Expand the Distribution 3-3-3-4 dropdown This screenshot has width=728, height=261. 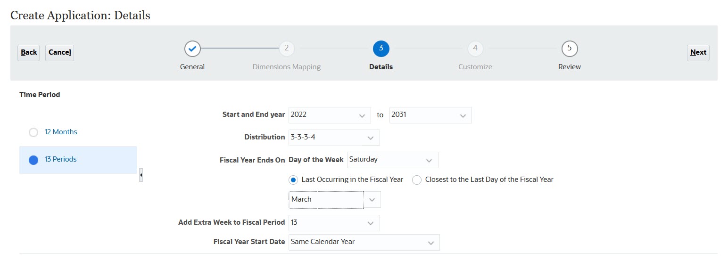370,138
